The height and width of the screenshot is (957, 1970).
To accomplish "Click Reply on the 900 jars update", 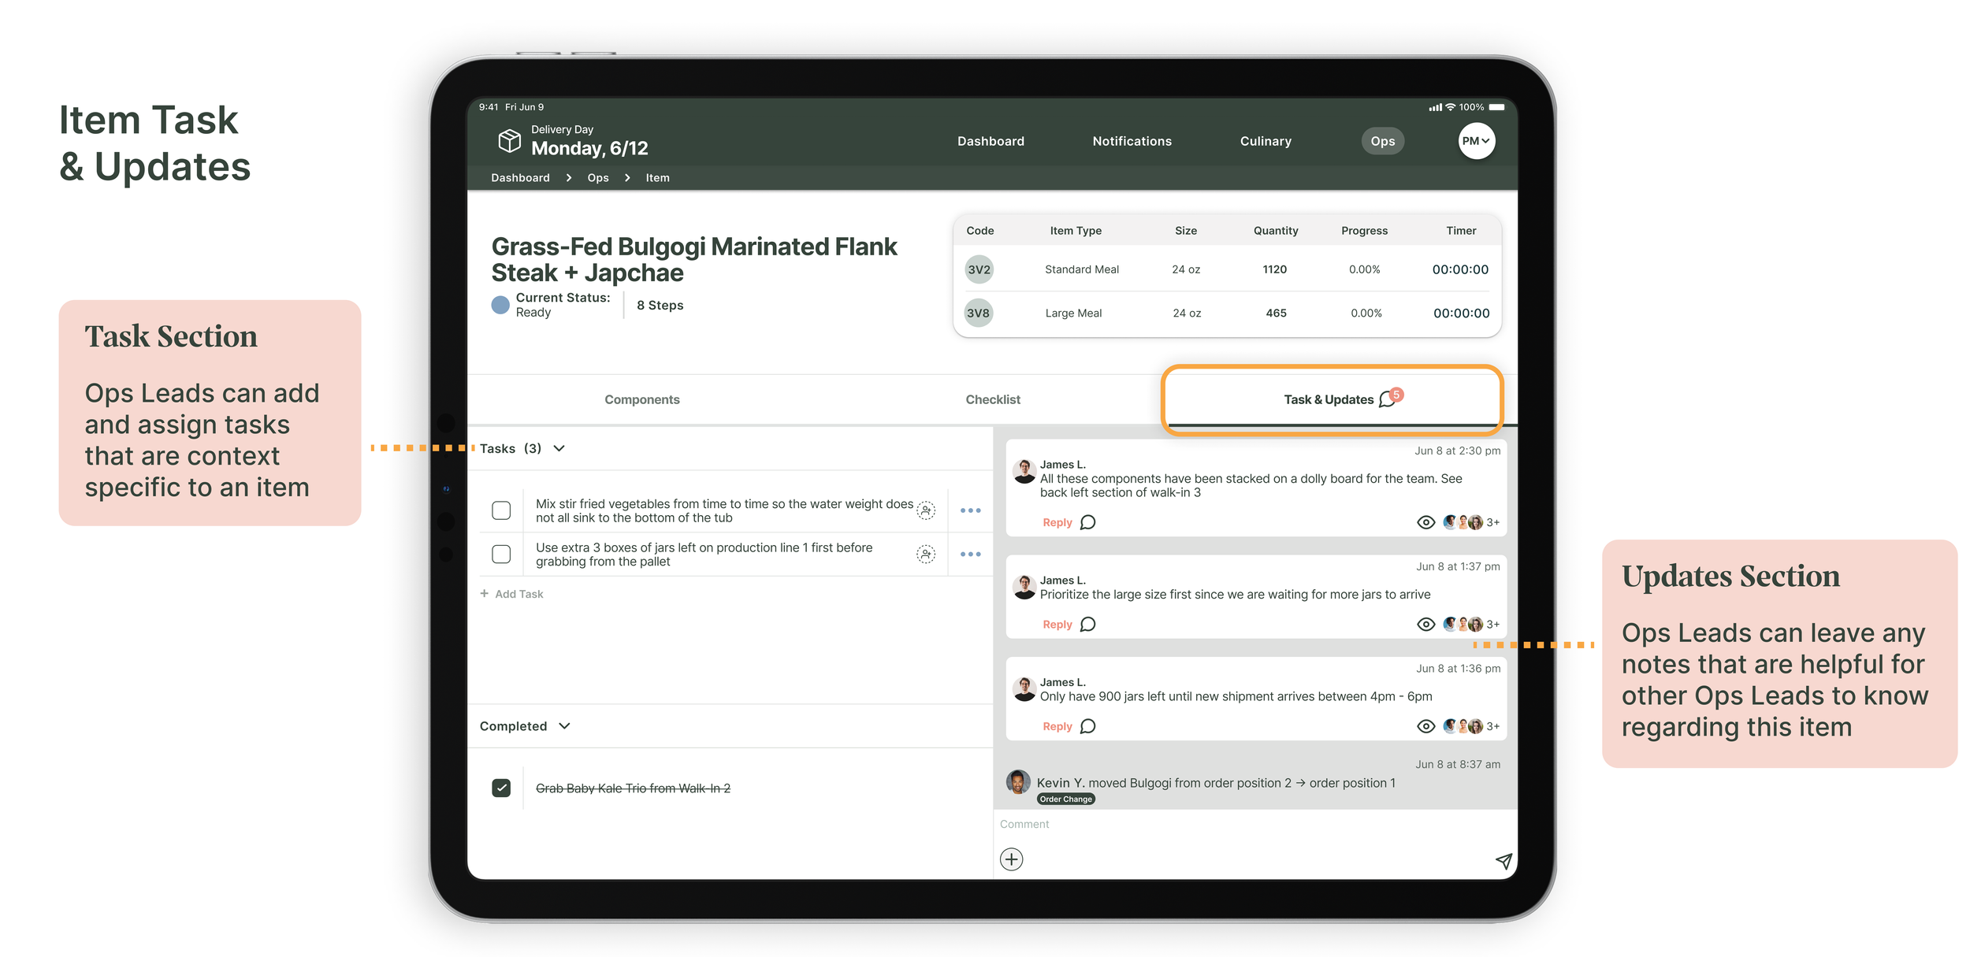I will [1057, 726].
